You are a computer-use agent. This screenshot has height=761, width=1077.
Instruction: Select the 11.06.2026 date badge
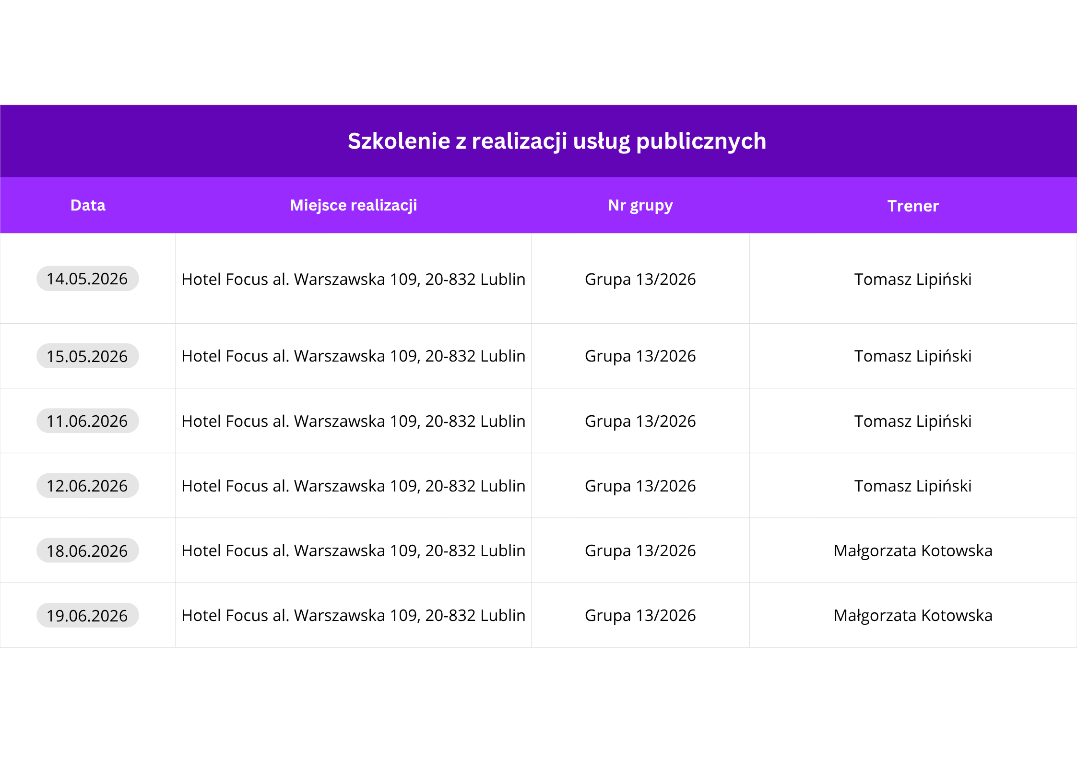coord(87,421)
